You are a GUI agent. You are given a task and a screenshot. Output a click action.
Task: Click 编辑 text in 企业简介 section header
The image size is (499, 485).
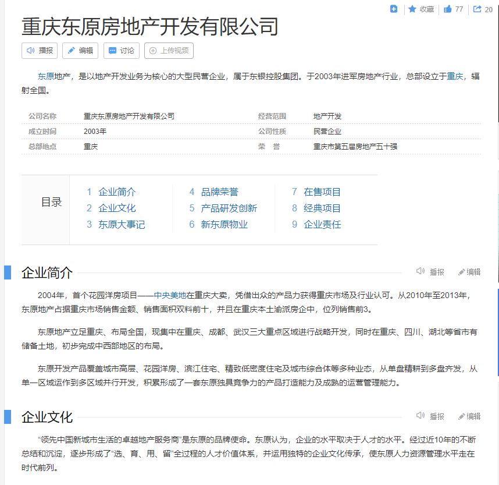tap(473, 272)
